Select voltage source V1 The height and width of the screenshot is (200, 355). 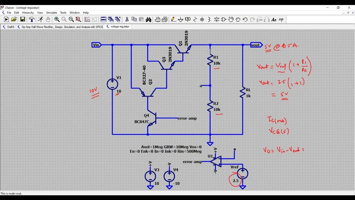tap(112, 84)
